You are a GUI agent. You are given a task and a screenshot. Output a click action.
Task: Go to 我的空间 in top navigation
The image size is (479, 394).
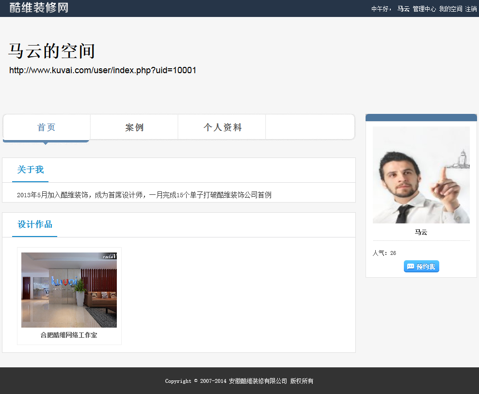450,9
